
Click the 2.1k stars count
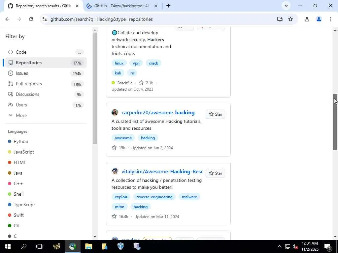point(146,83)
